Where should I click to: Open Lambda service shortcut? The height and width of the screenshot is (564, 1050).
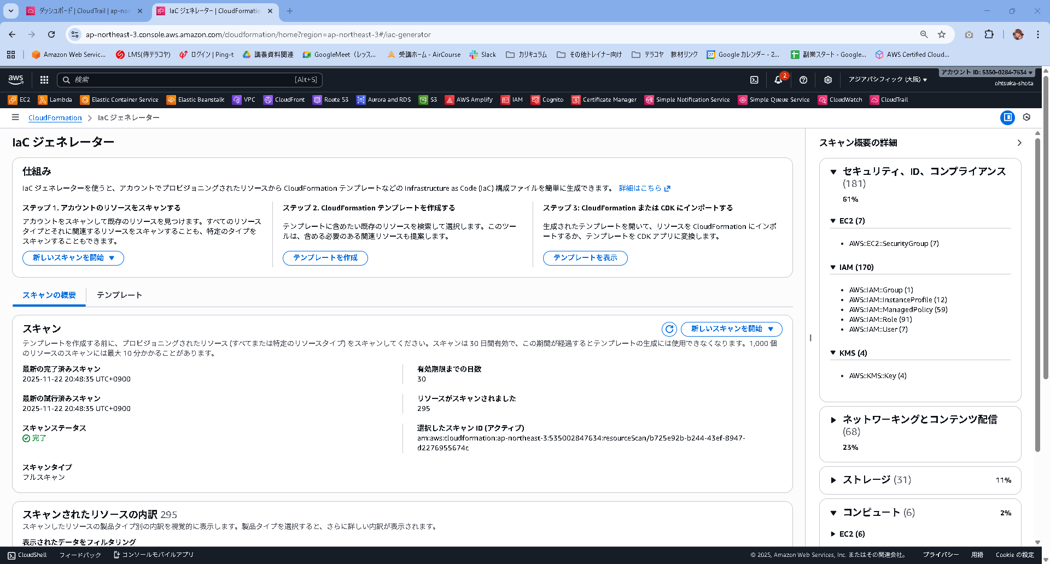(x=55, y=99)
